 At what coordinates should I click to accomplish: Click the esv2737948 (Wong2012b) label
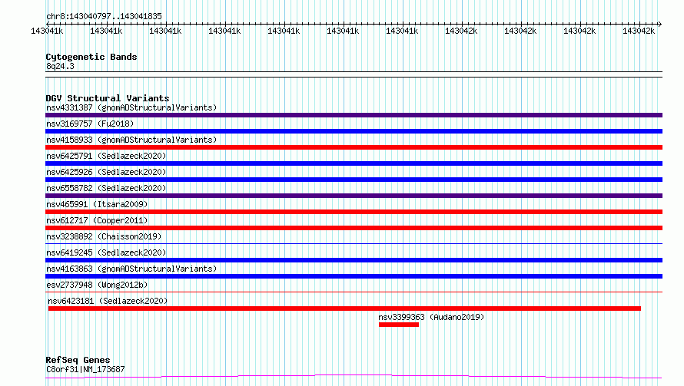(98, 285)
